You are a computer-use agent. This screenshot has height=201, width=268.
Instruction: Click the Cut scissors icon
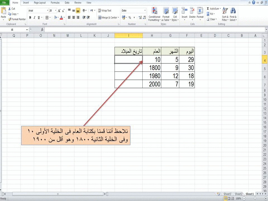point(9,9)
